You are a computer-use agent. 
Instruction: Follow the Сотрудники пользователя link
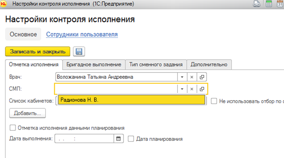point(82,35)
